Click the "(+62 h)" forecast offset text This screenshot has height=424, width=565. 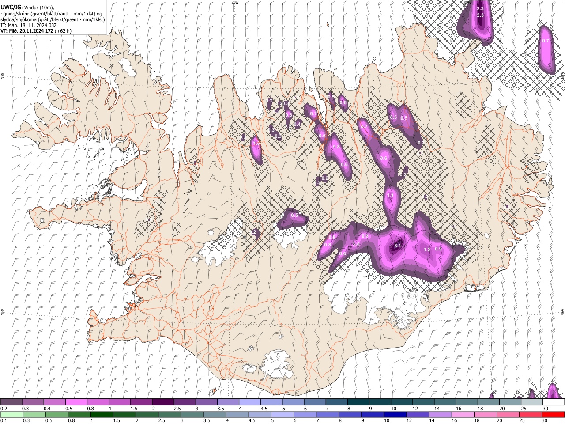pos(63,31)
